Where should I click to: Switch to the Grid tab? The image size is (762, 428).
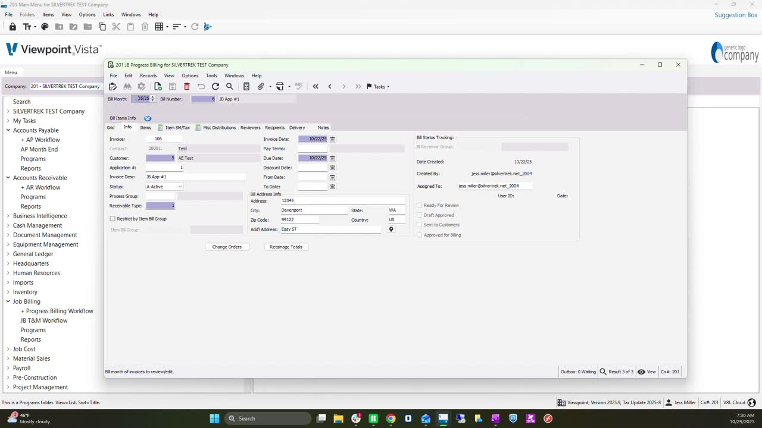111,128
